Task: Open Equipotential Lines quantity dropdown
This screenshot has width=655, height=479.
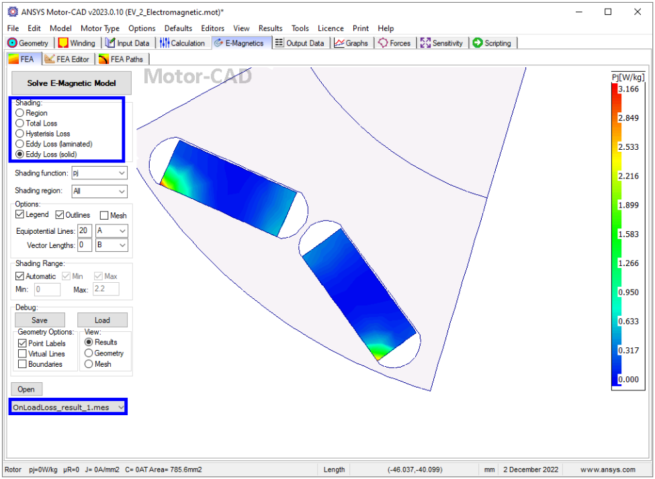Action: 112,231
